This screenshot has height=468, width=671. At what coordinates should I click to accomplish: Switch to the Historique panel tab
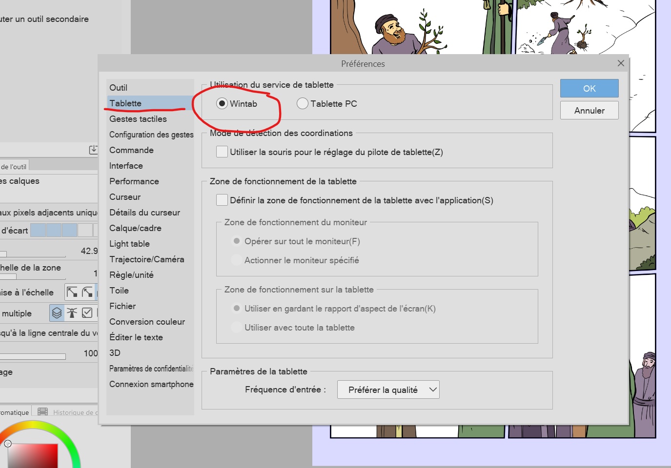click(66, 412)
